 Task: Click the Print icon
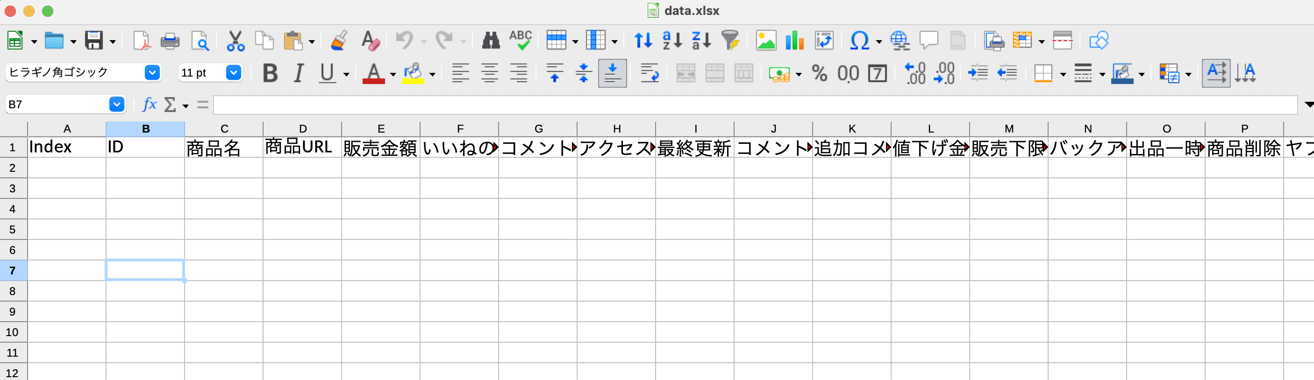point(170,41)
